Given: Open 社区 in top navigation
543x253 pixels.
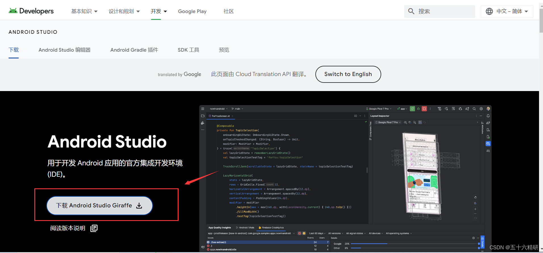Looking at the screenshot, I should point(228,11).
